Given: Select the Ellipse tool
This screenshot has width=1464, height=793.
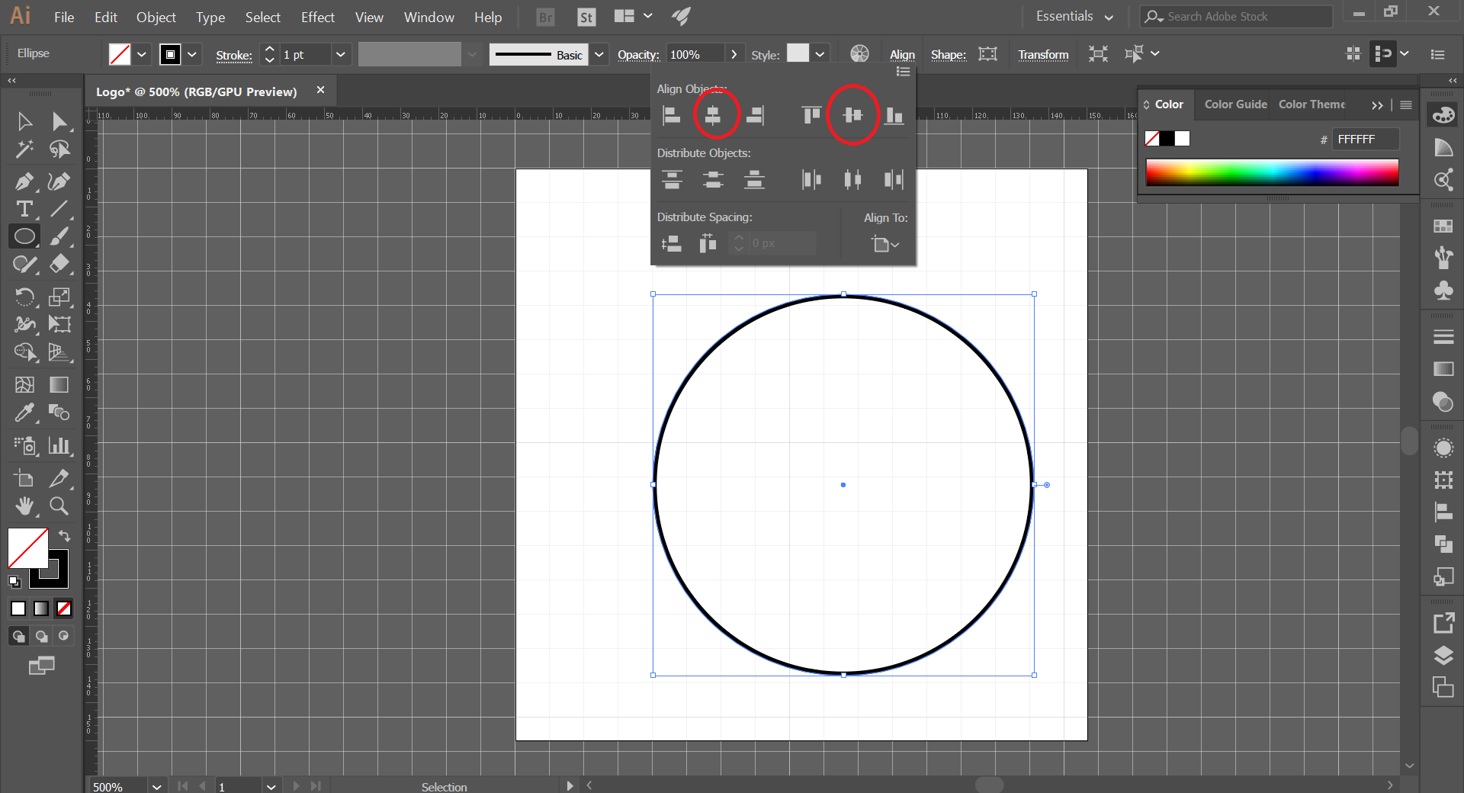Looking at the screenshot, I should click(x=24, y=236).
